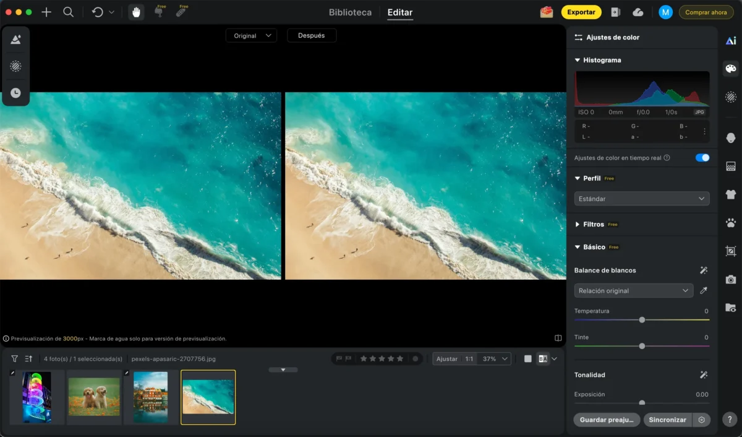Click the filter funnel icon in filmstrip
This screenshot has height=437, width=742.
tap(14, 358)
